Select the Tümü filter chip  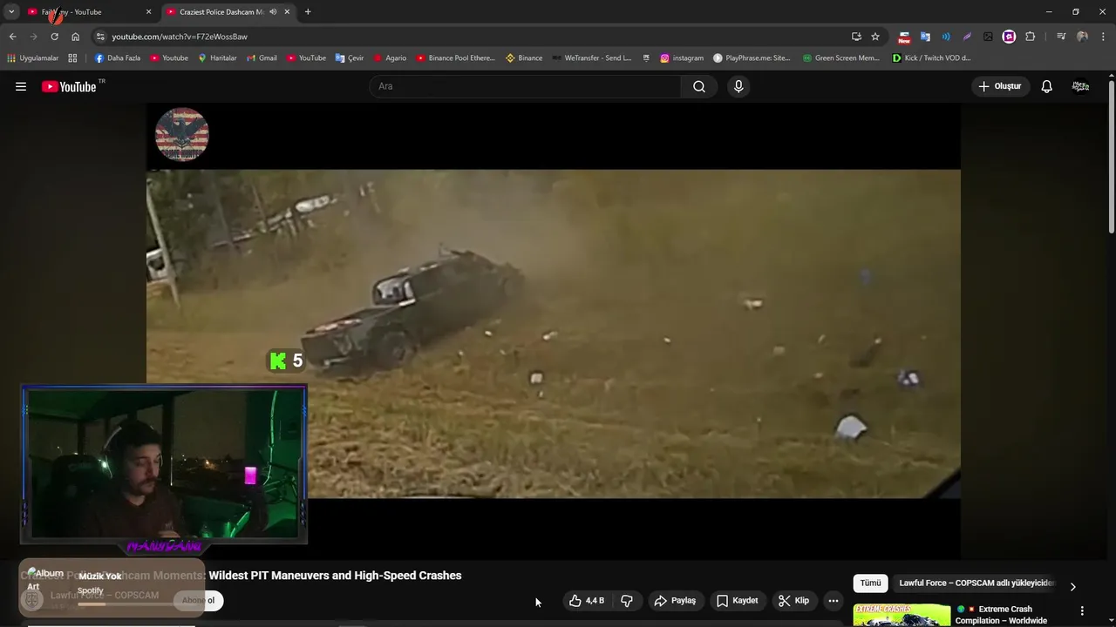coord(870,583)
